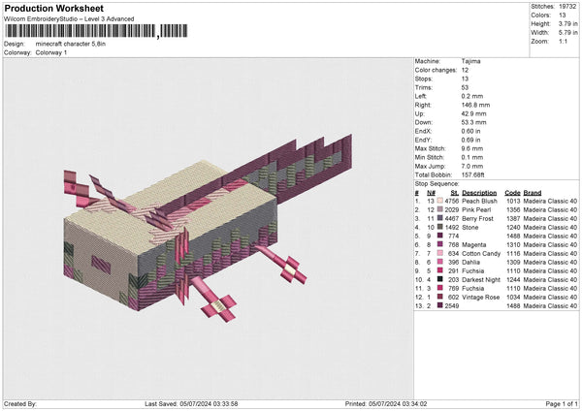Click the 'Dahlia' description text
The image size is (582, 411).
[x=471, y=263]
